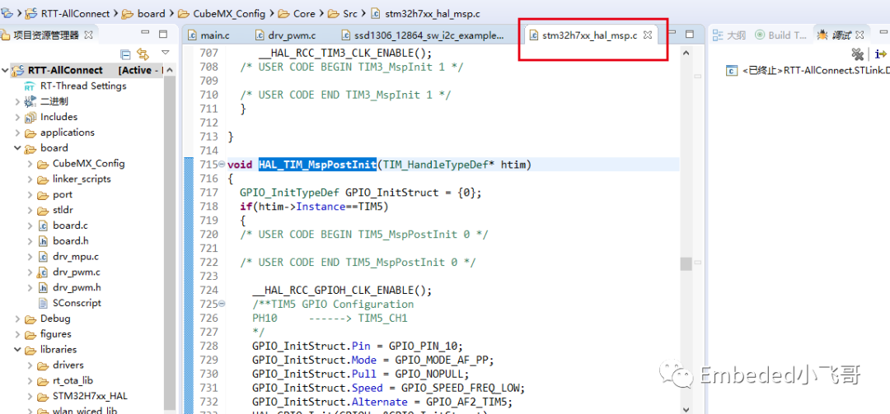Open ssd1306_12864_sw_i2c_example editor tab

pyautogui.click(x=423, y=35)
